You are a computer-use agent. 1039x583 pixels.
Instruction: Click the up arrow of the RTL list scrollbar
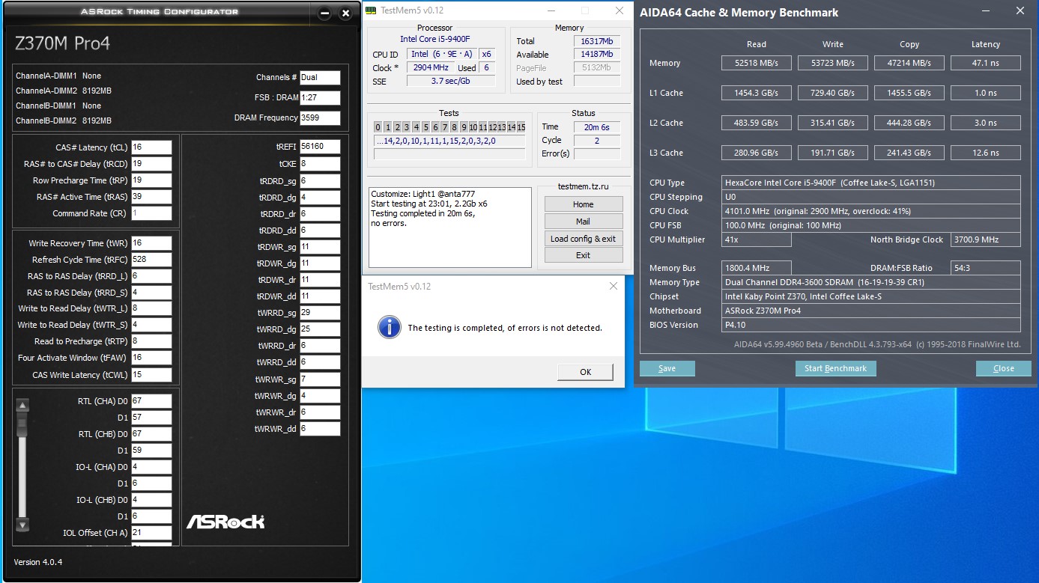22,406
